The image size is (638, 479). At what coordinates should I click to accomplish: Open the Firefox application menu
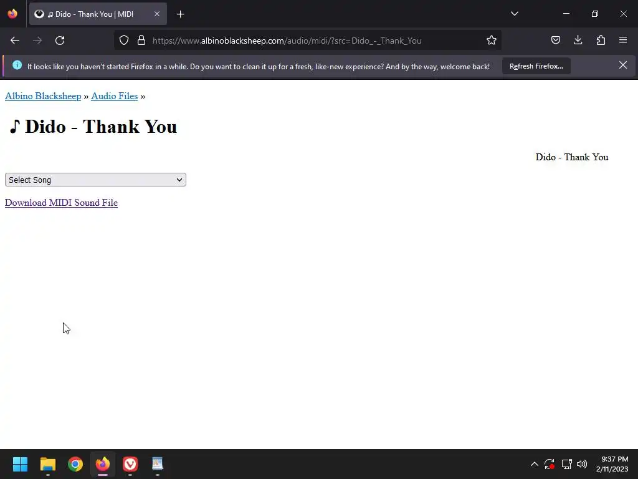(623, 40)
